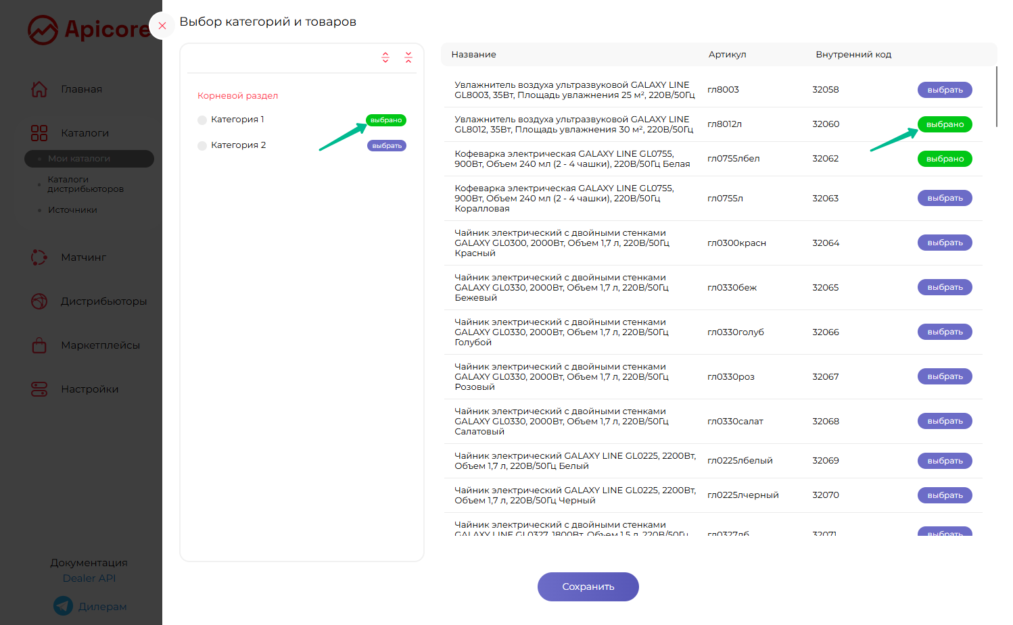
Task: Click the article cell гл0330салат
Action: click(735, 422)
